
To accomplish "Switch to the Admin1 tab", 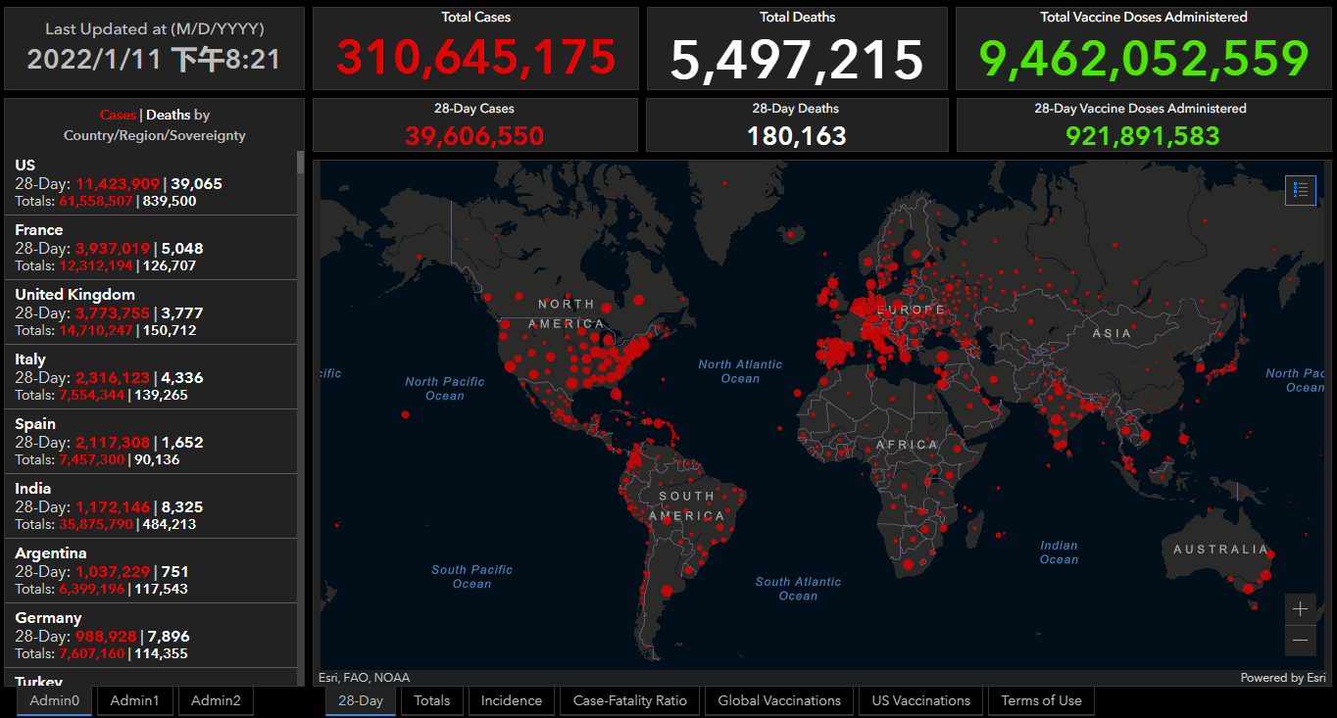I will [134, 700].
